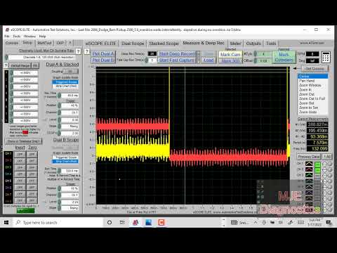Image resolution: width=337 pixels, height=253 pixels.
Task: Open the File menu
Action: (7, 37)
